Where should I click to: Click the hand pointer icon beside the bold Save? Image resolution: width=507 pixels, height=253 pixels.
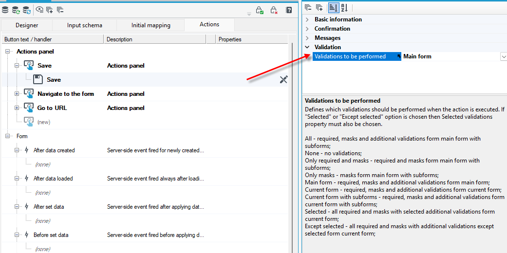coord(29,66)
